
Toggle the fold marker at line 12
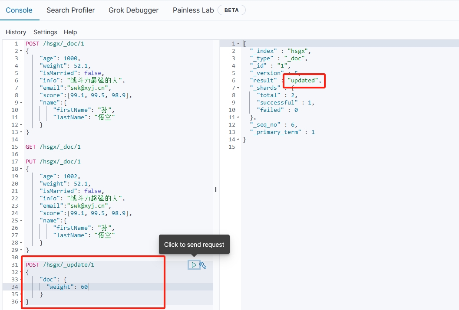(21, 125)
